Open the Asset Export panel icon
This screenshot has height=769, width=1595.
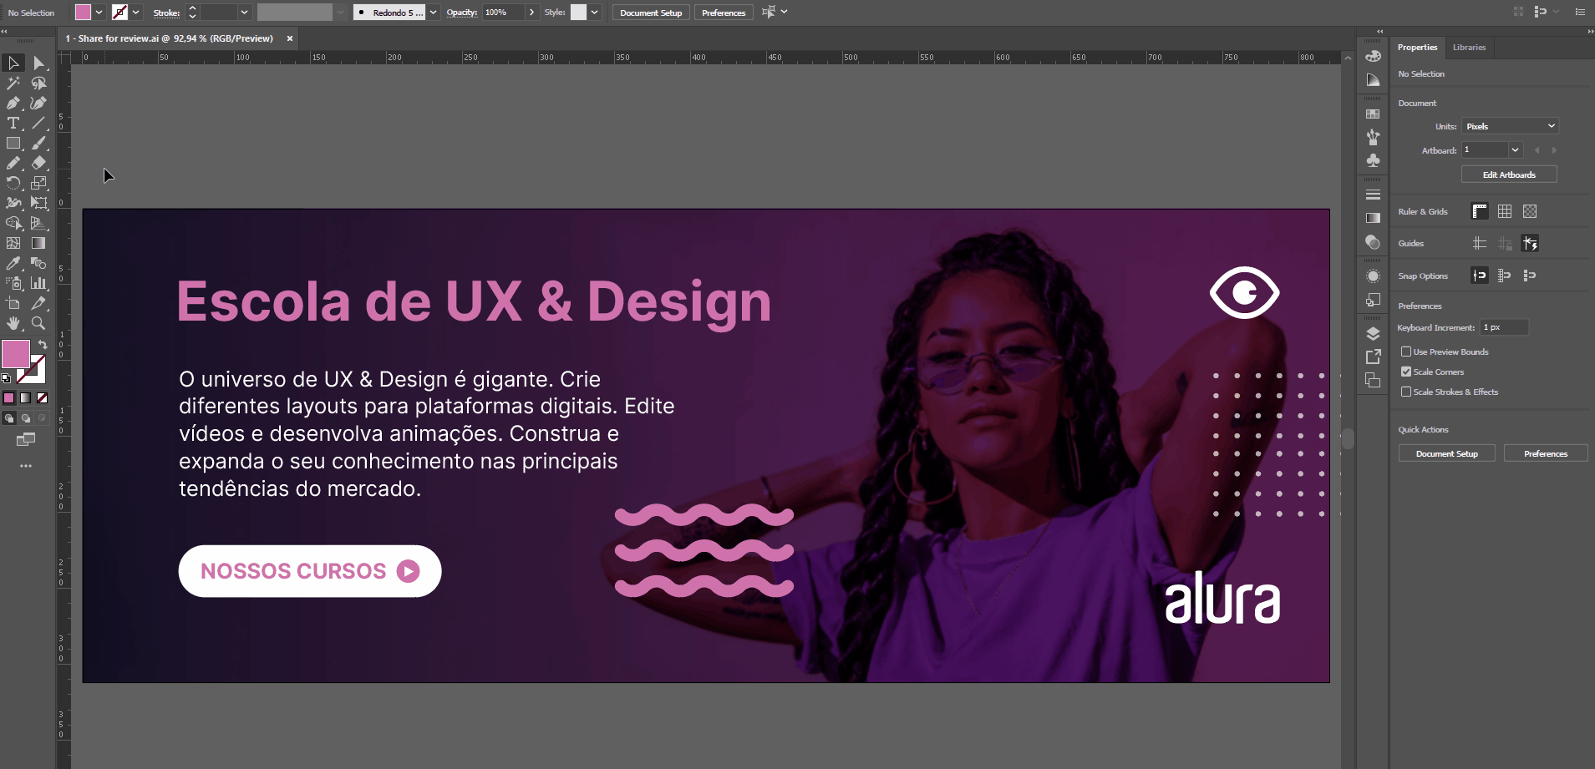[x=1373, y=357]
